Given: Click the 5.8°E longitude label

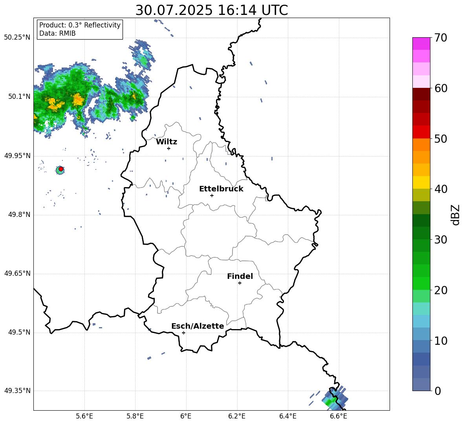Looking at the screenshot, I should 135,416.
